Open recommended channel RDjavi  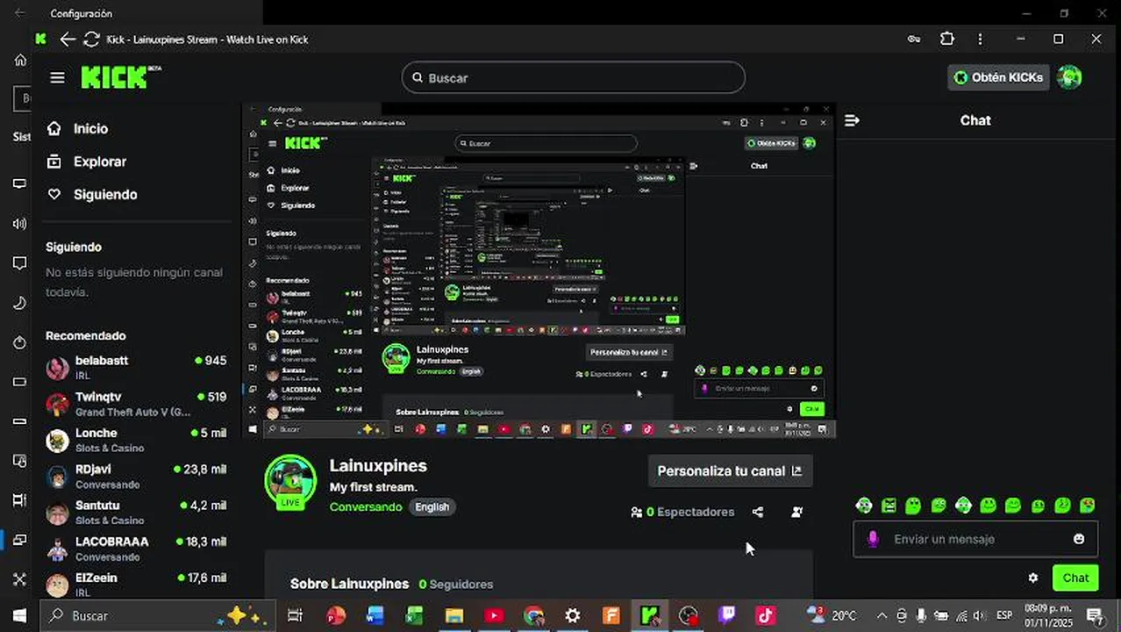[136, 476]
